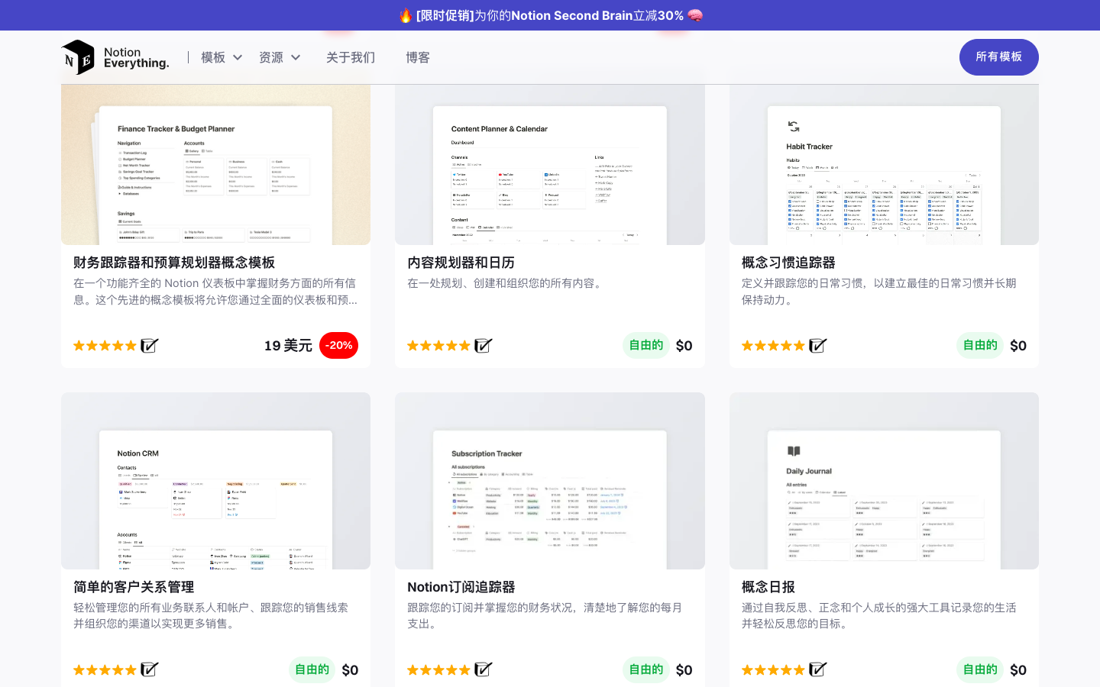Open the Content Planner & Calendar thumbnail
The width and height of the screenshot is (1100, 687).
pyautogui.click(x=549, y=164)
